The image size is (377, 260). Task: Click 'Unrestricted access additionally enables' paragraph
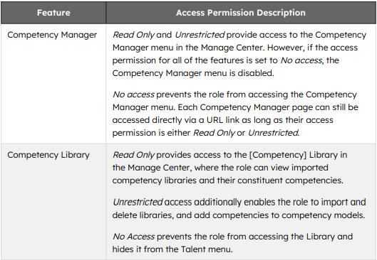[x=239, y=208]
